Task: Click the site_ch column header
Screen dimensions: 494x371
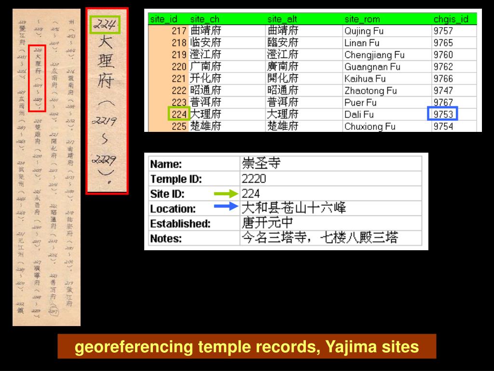Action: 205,19
